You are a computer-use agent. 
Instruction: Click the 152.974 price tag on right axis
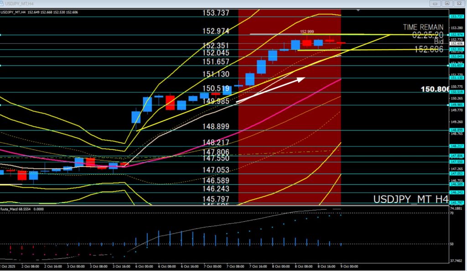456,35
